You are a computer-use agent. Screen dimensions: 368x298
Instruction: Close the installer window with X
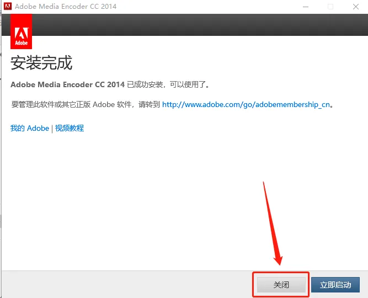(356, 7)
